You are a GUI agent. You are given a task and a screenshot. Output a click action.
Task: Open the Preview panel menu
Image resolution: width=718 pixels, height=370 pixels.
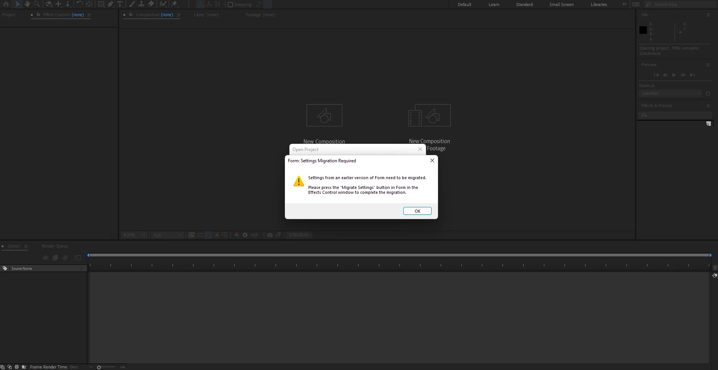coord(708,65)
